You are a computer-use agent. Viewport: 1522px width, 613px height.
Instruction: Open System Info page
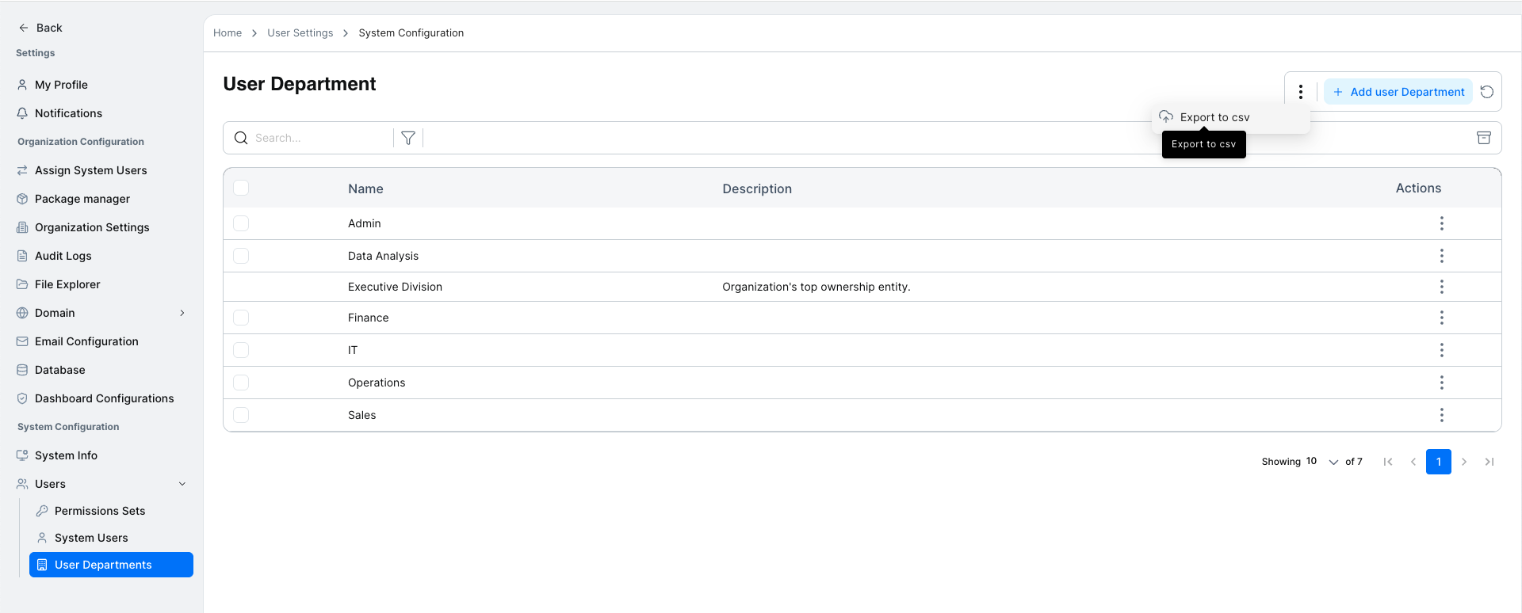(66, 455)
